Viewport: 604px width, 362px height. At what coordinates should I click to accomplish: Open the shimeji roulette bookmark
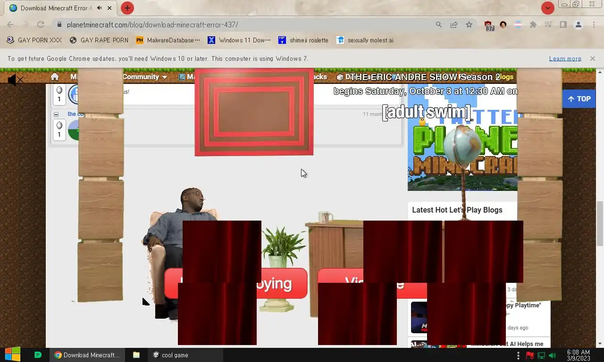(x=303, y=40)
